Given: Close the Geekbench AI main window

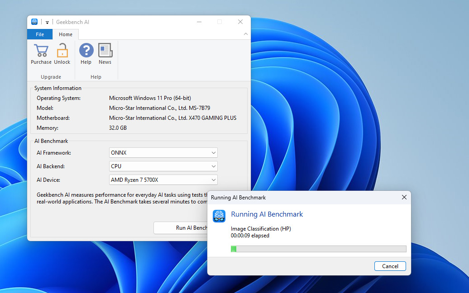Looking at the screenshot, I should click(x=240, y=22).
